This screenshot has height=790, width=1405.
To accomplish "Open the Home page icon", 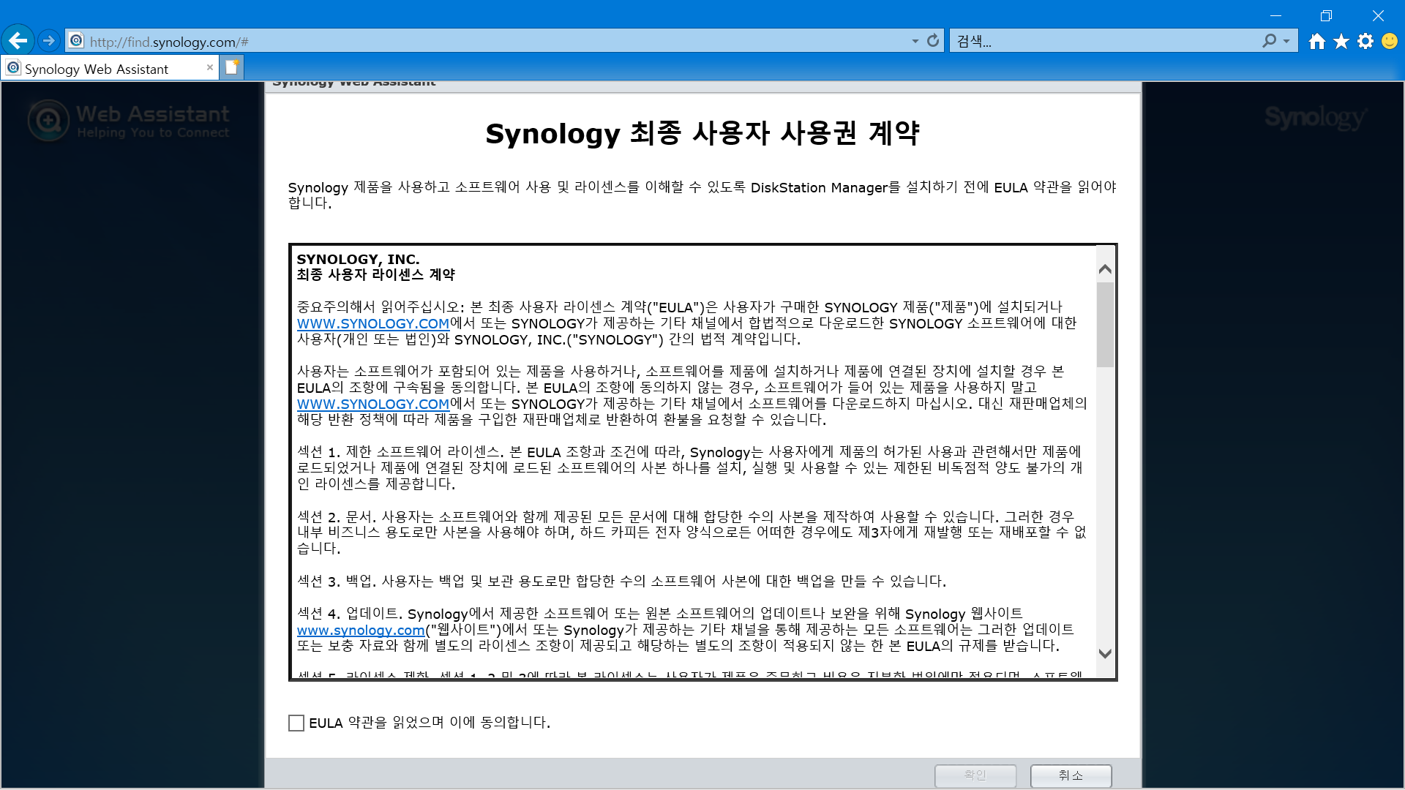I will click(1317, 41).
